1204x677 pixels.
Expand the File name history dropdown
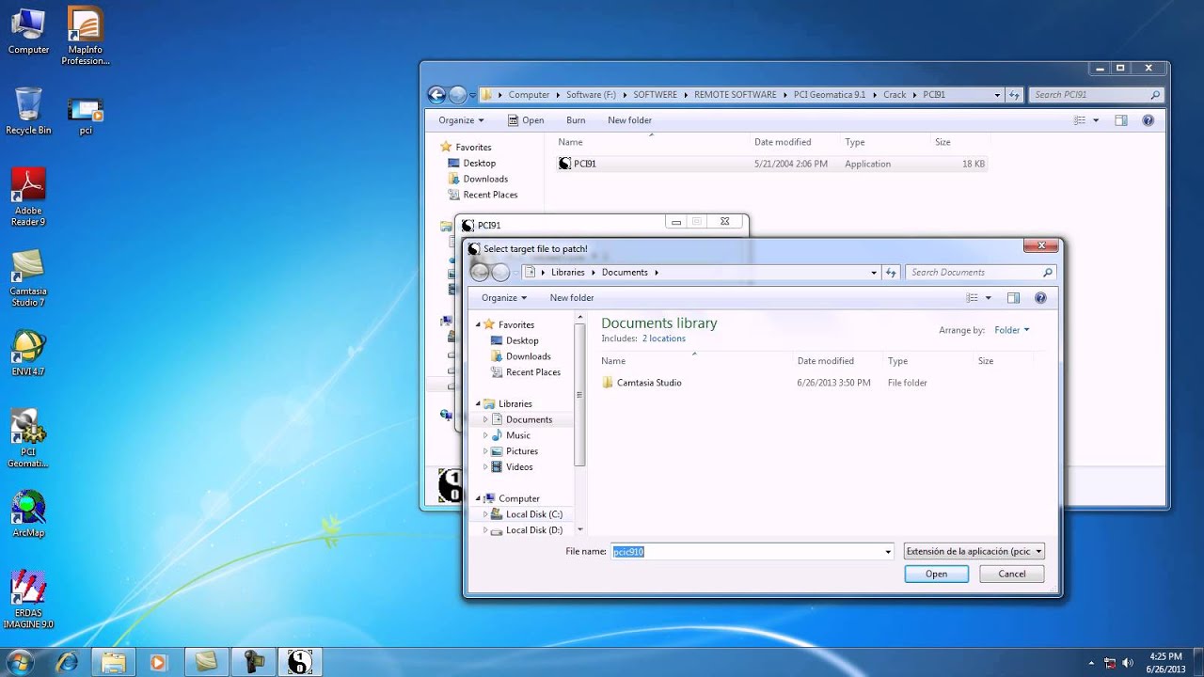888,552
